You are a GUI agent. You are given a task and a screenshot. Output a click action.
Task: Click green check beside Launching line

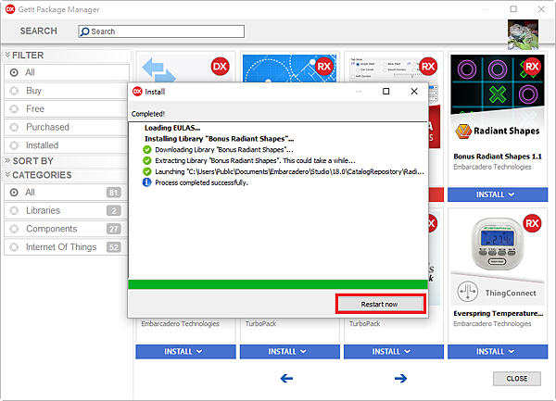[x=146, y=171]
